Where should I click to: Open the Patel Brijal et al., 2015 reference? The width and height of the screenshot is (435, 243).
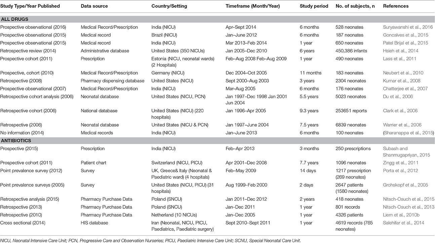coord(406,43)
